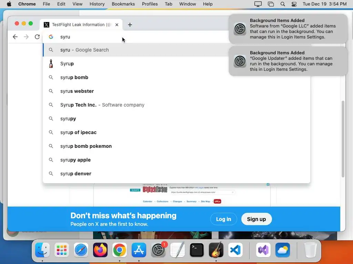This screenshot has width=353, height=264.
Task: Open the 'Google LLC' Background Items notification
Action: (288, 29)
